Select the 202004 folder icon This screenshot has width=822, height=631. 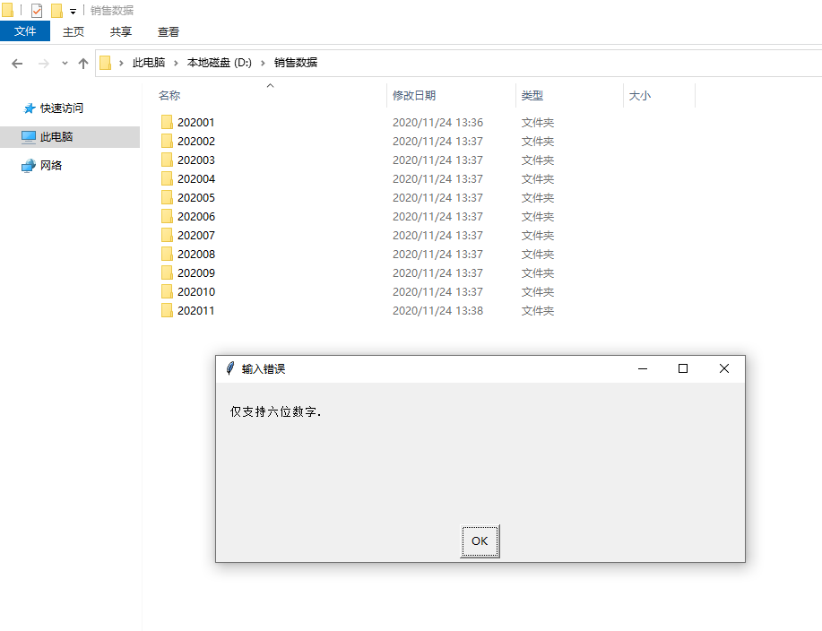tap(167, 178)
